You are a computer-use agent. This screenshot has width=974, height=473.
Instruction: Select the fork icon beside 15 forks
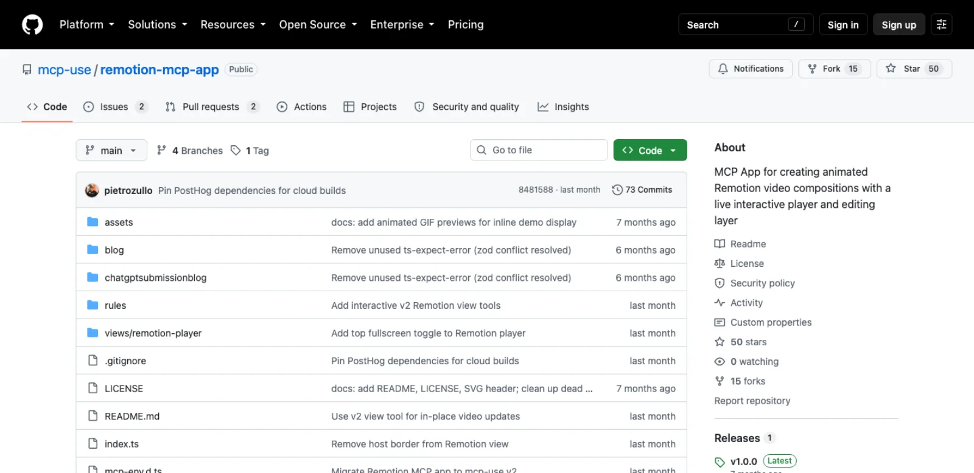tap(720, 381)
